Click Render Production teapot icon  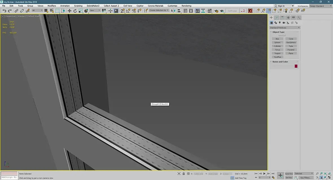click(x=222, y=11)
